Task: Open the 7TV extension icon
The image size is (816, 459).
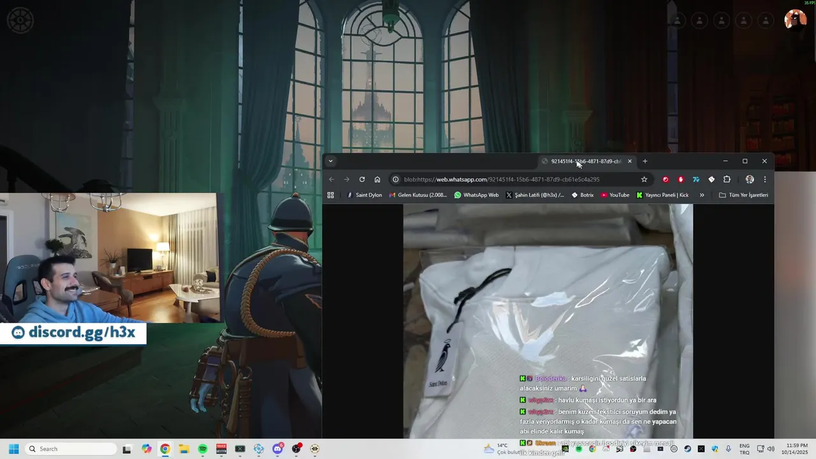Action: [696, 179]
